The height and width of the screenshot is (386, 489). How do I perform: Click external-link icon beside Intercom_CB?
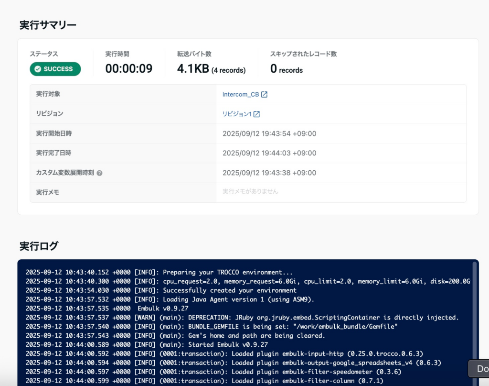[264, 95]
